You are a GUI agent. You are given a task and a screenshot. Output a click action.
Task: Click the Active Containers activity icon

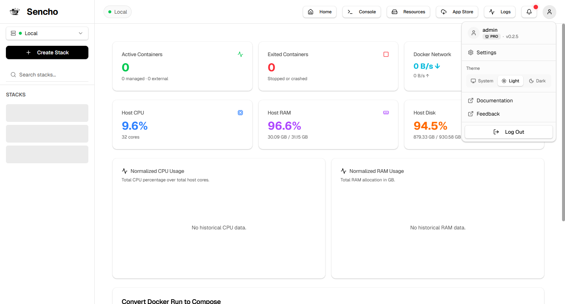[x=240, y=54]
